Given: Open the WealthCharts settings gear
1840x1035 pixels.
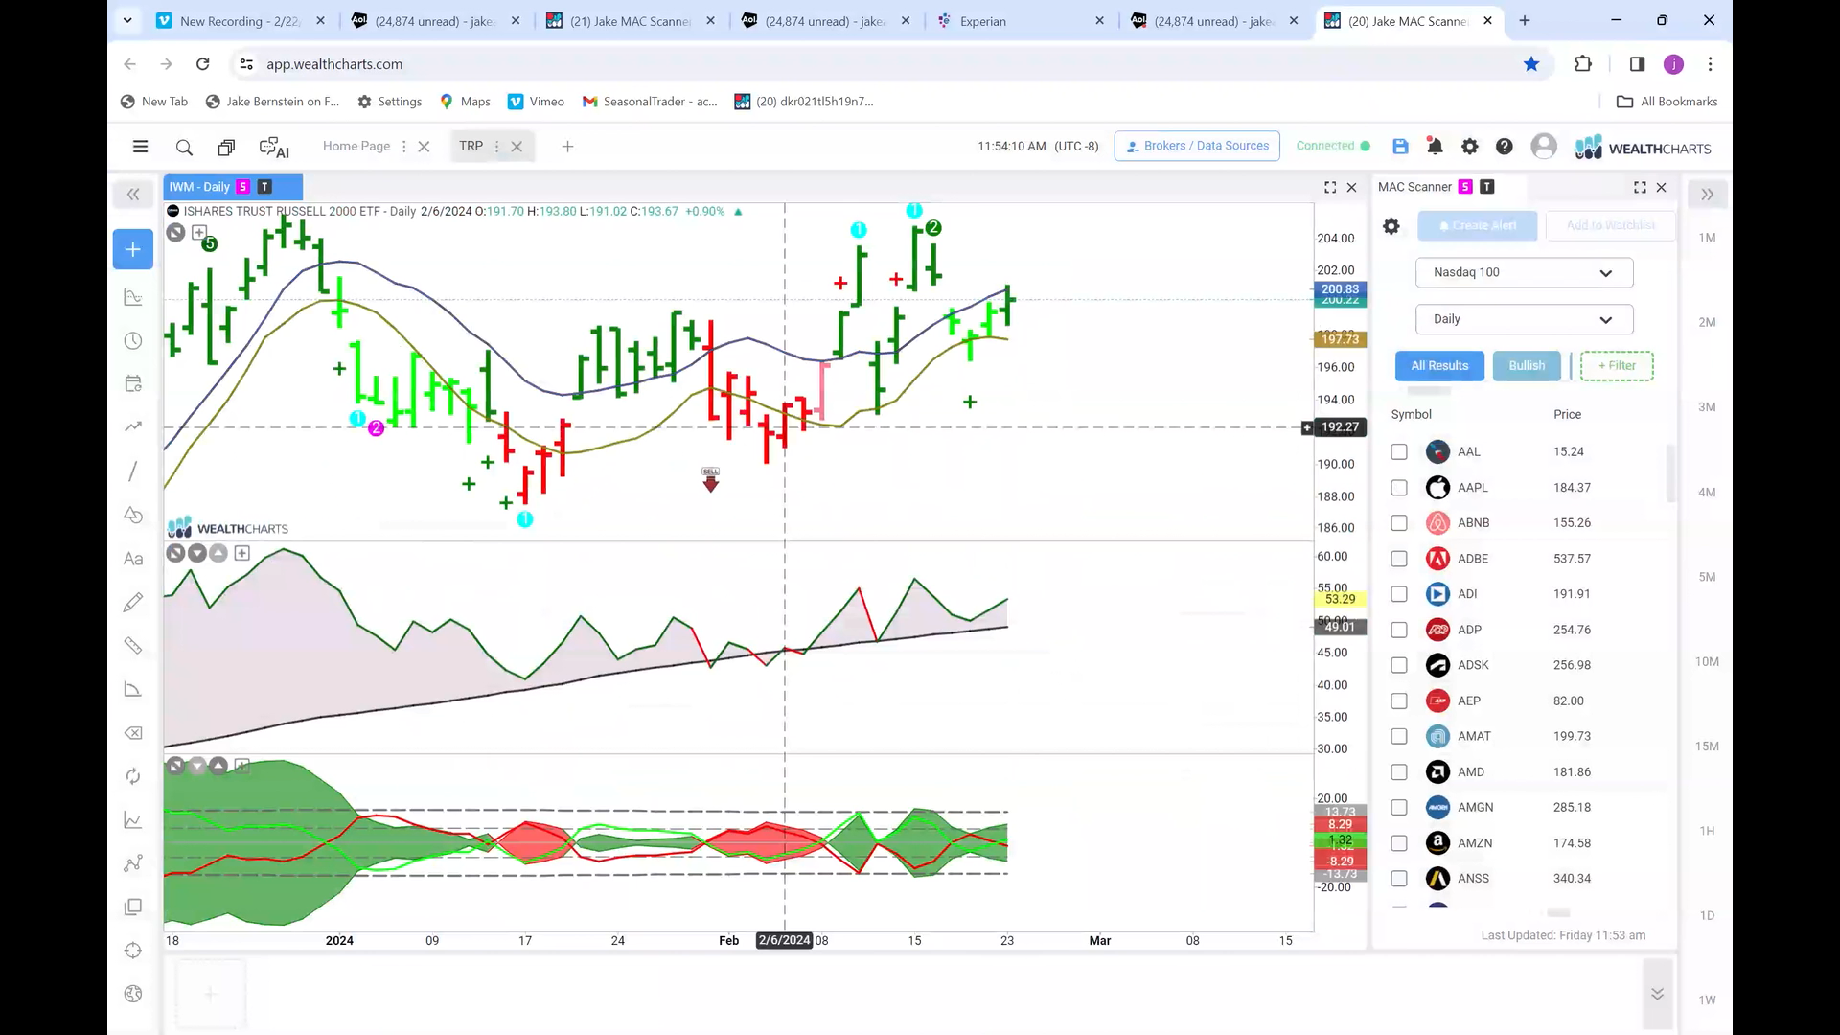Looking at the screenshot, I should point(1469,147).
